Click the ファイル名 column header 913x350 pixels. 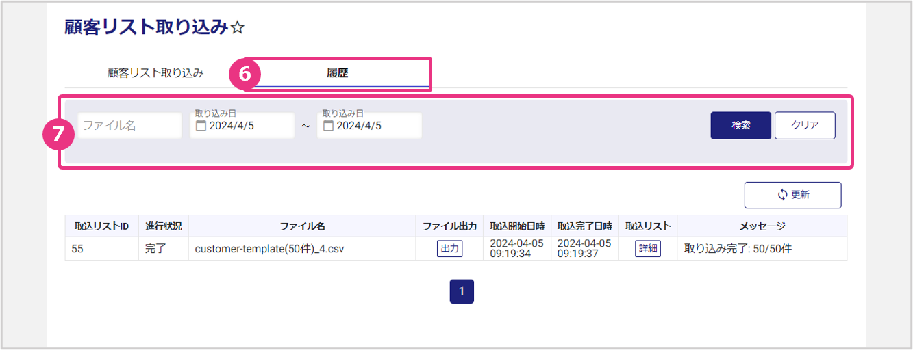point(302,226)
